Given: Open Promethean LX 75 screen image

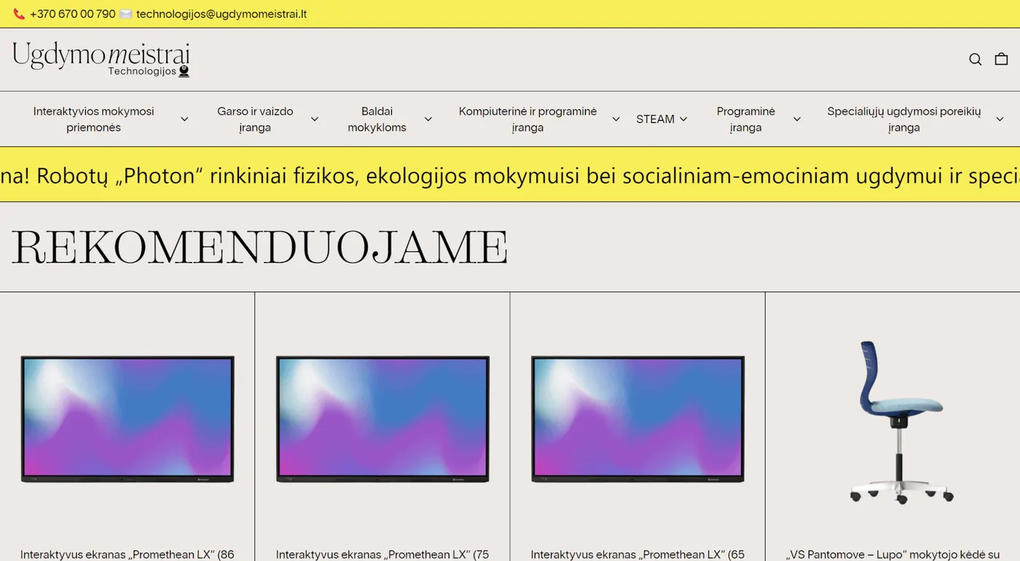Looking at the screenshot, I should pos(382,419).
